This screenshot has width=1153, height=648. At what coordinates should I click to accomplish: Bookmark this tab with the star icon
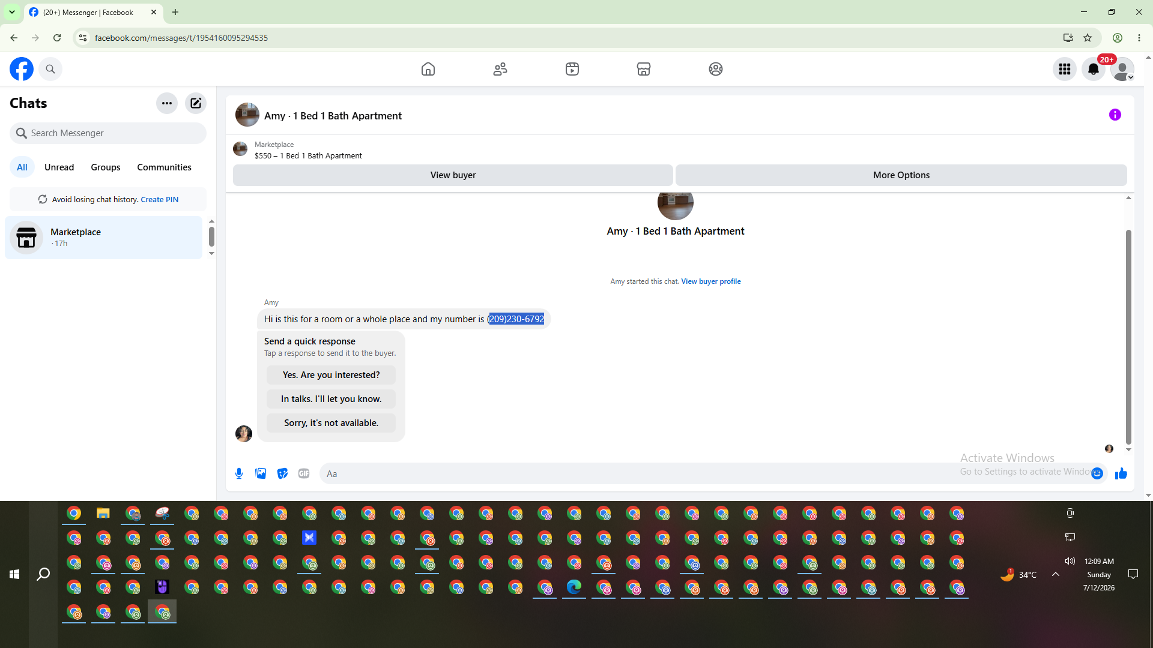click(1088, 38)
